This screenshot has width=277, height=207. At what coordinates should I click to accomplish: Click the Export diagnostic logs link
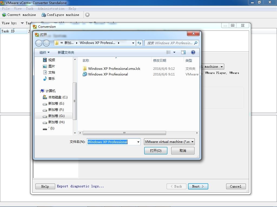80,186
